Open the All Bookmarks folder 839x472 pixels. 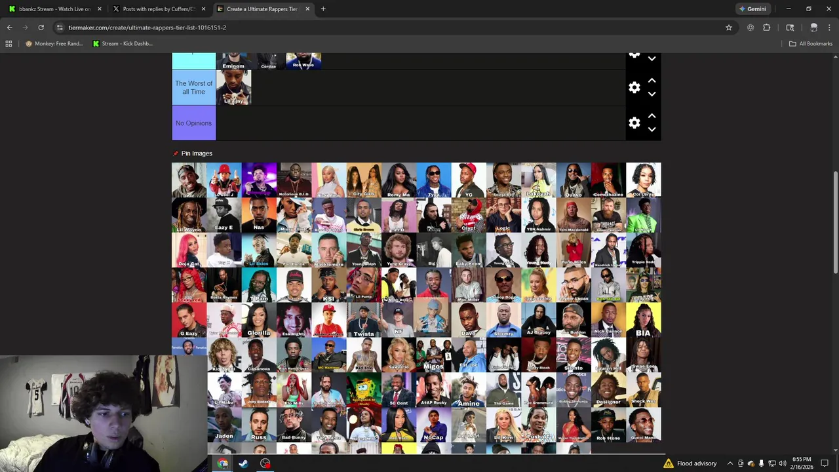coord(811,44)
